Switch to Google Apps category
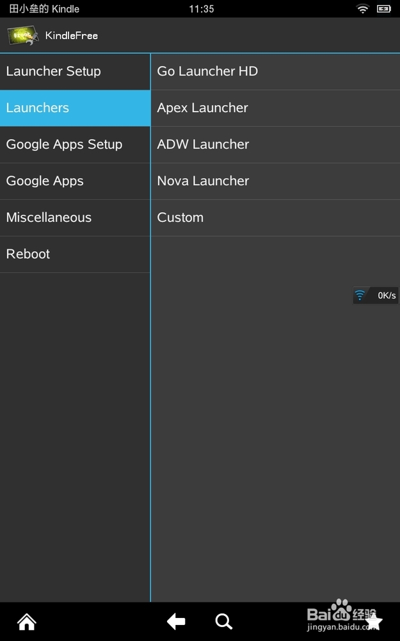 click(75, 181)
